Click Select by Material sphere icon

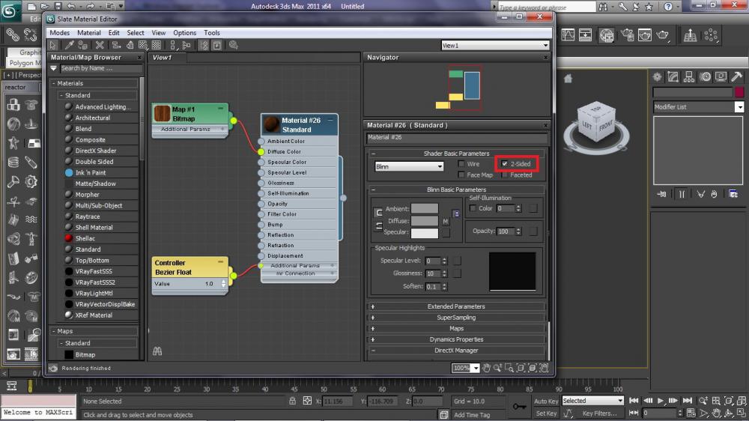234,46
